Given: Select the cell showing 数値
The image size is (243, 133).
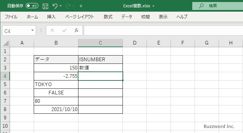Looking at the screenshot, I should [100, 68].
